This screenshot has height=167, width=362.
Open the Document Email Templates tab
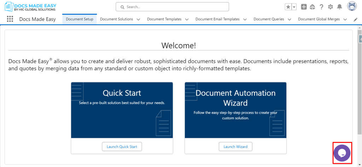point(217,19)
